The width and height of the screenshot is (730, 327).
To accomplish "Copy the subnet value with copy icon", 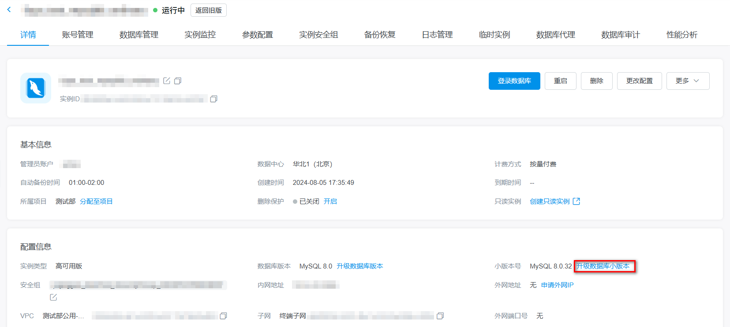I will [x=440, y=316].
